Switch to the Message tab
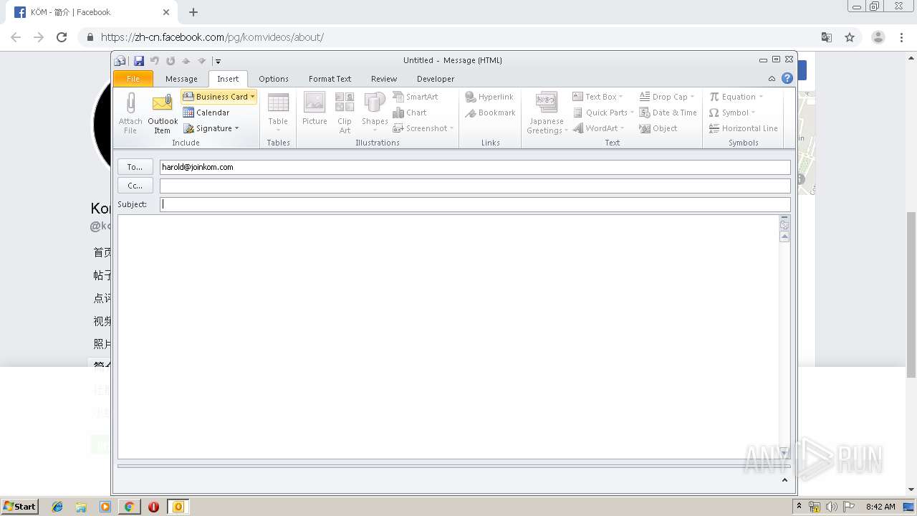 pos(181,79)
